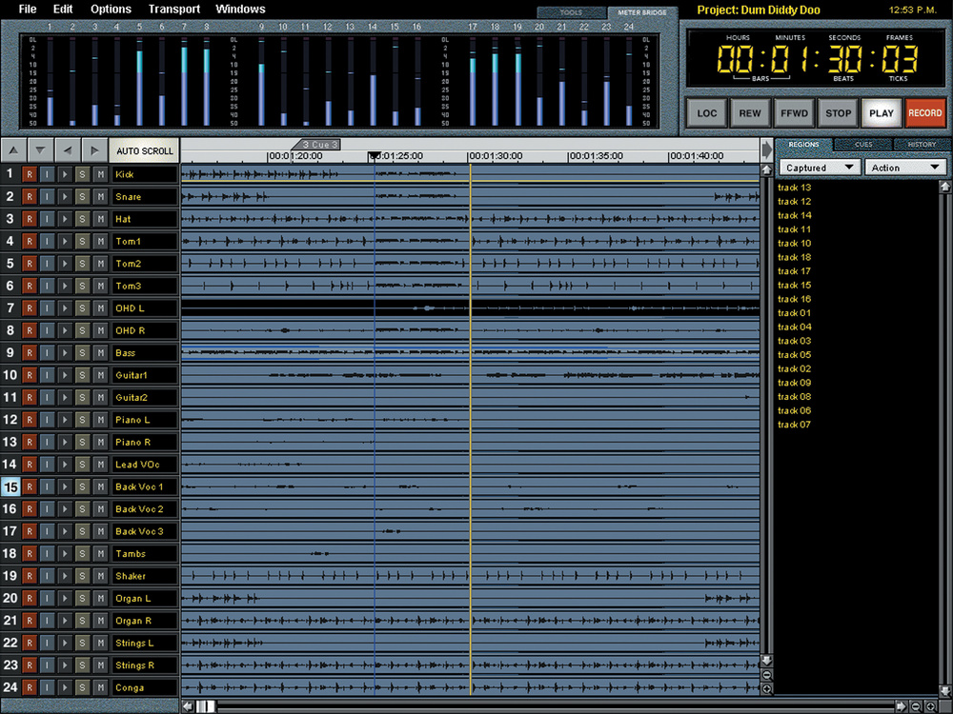The image size is (953, 714).
Task: Click vertical zoom-out magnifier beside track area
Action: [x=767, y=675]
